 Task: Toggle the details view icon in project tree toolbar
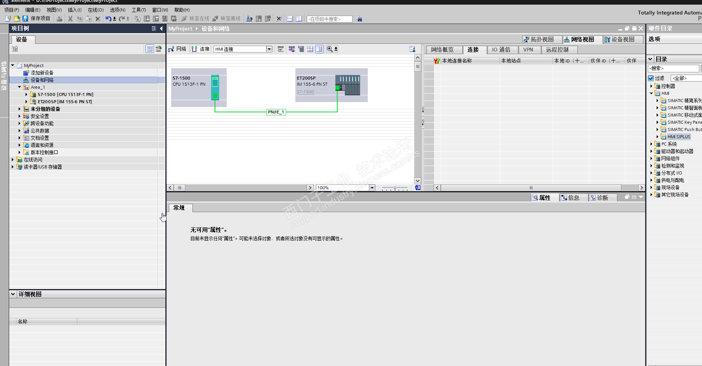pyautogui.click(x=150, y=49)
